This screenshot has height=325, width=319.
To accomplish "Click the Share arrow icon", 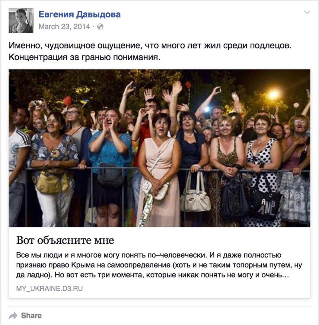I will [x=13, y=316].
